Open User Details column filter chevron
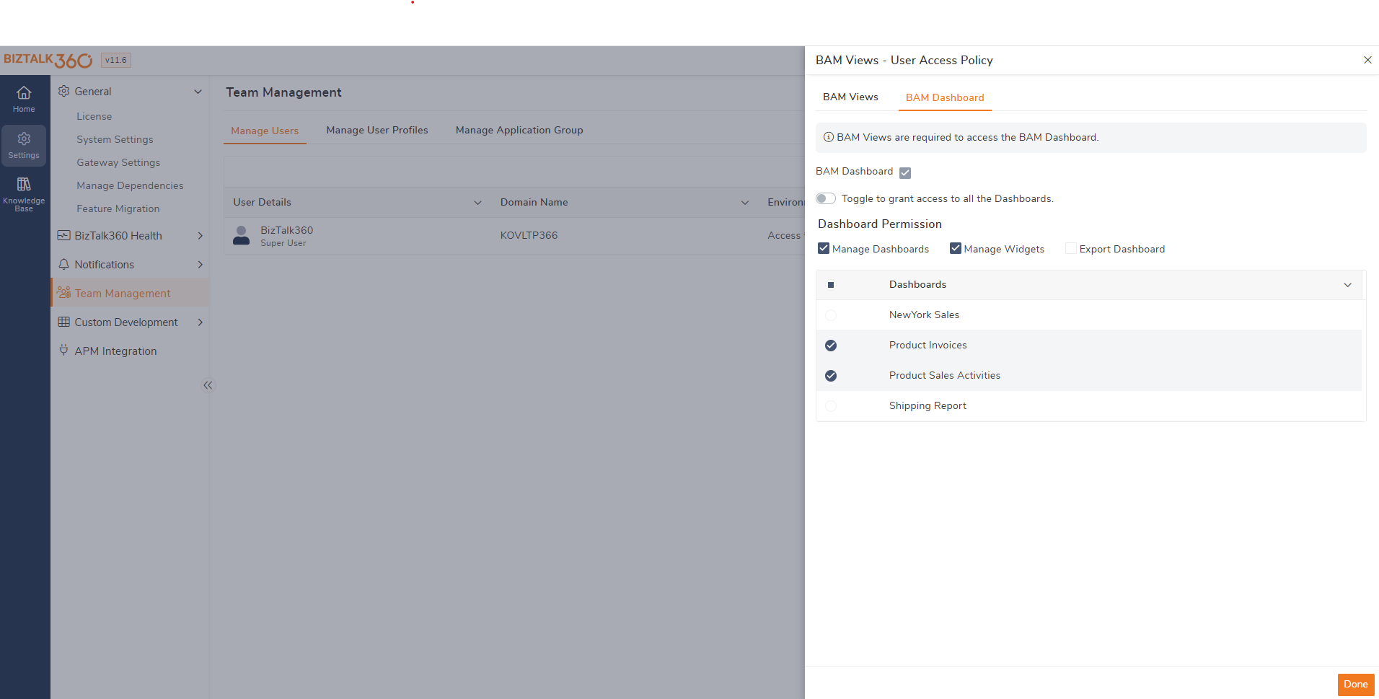 tap(477, 203)
